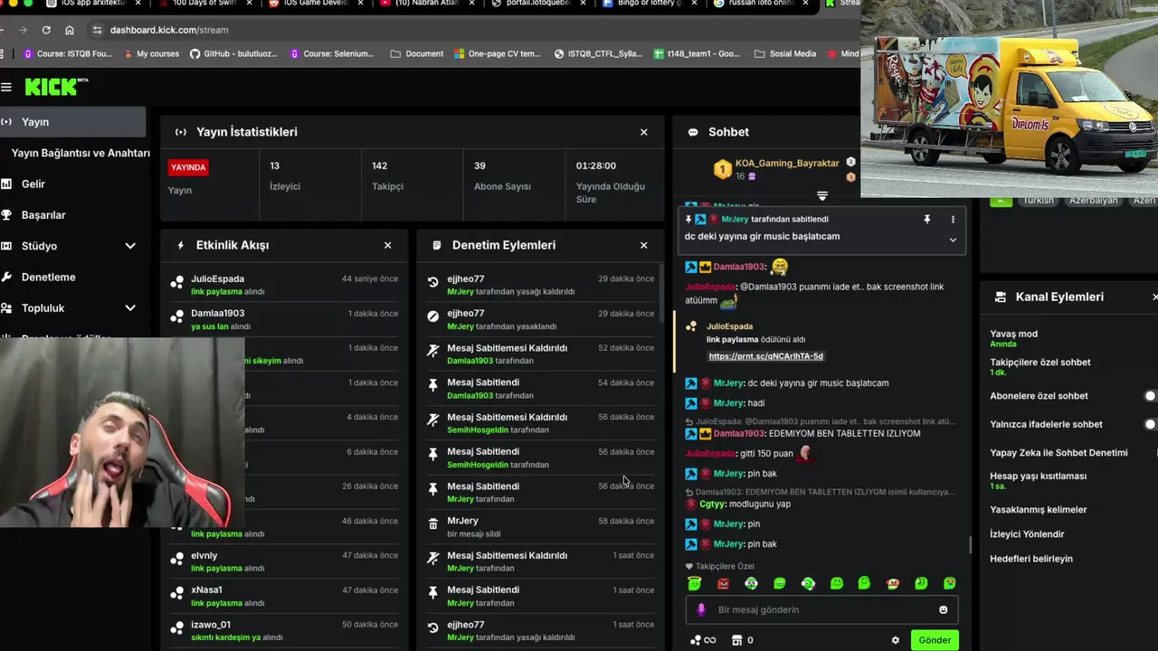Open the shop icon showing 0
The width and height of the screenshot is (1158, 651).
click(743, 640)
